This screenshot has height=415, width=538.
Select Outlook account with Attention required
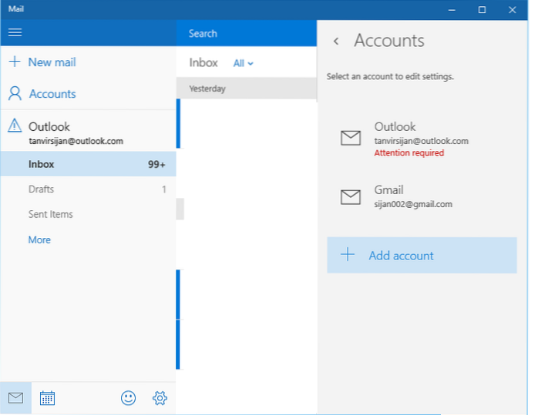tap(422, 139)
